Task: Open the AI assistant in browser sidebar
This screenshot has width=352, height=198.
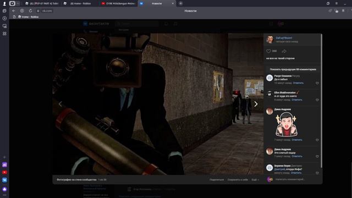Action: (x=4, y=165)
